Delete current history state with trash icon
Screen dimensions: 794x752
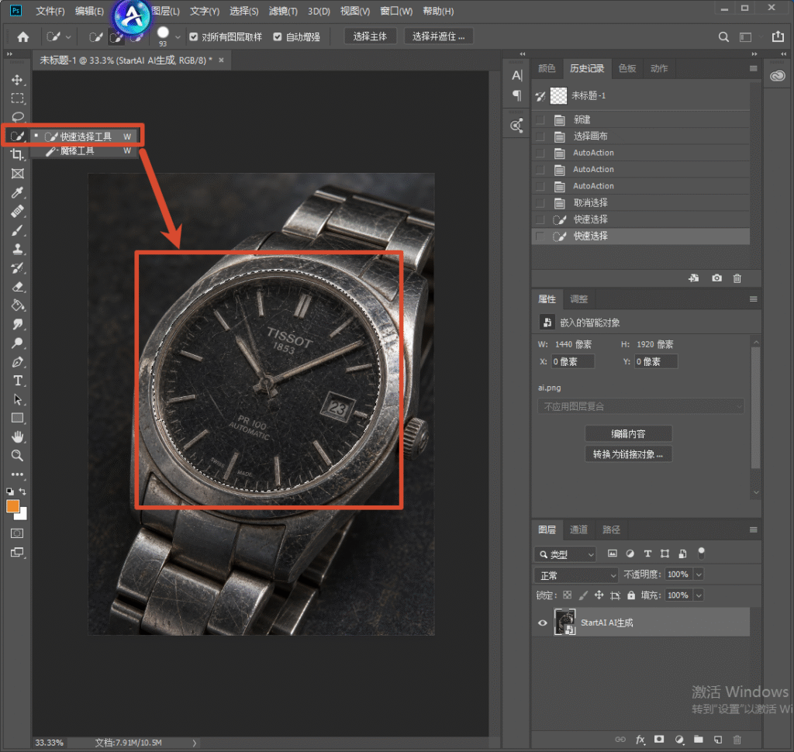coord(737,278)
